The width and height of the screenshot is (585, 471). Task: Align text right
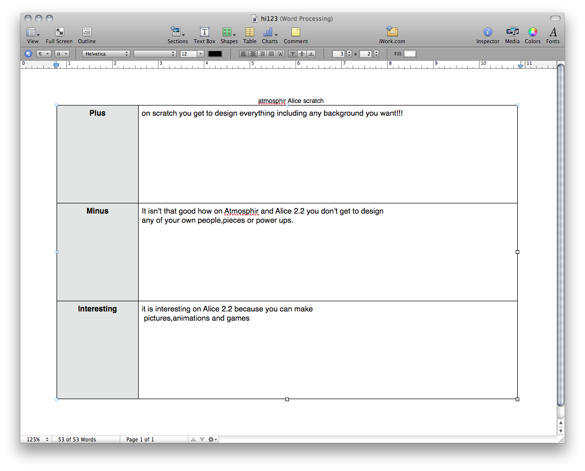pos(262,54)
